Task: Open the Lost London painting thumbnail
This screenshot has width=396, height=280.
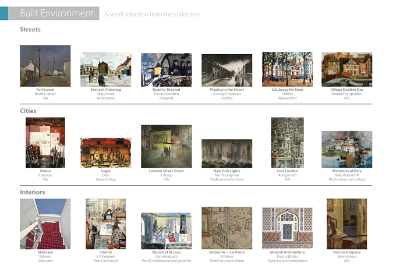Action: tap(288, 143)
